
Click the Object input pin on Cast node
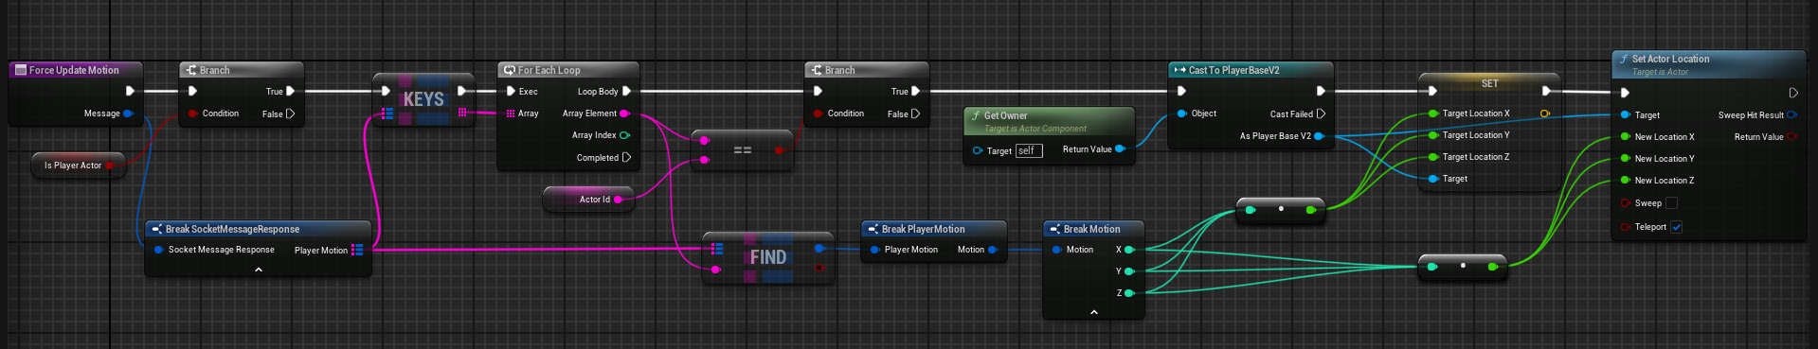coord(1181,113)
